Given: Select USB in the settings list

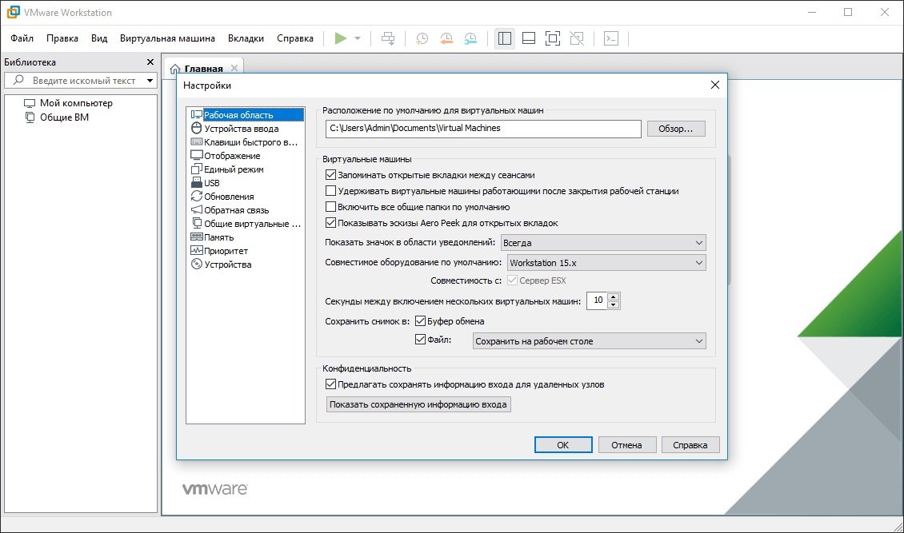Looking at the screenshot, I should click(x=211, y=183).
